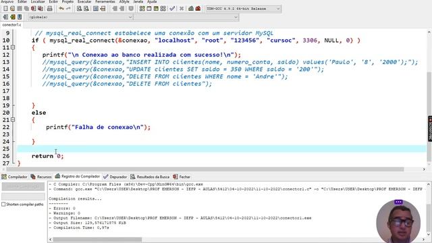Image resolution: width=432 pixels, height=243 pixels.
Task: Click the green arrow Toggle Bookmarks icon
Action: click(x=12, y=17)
